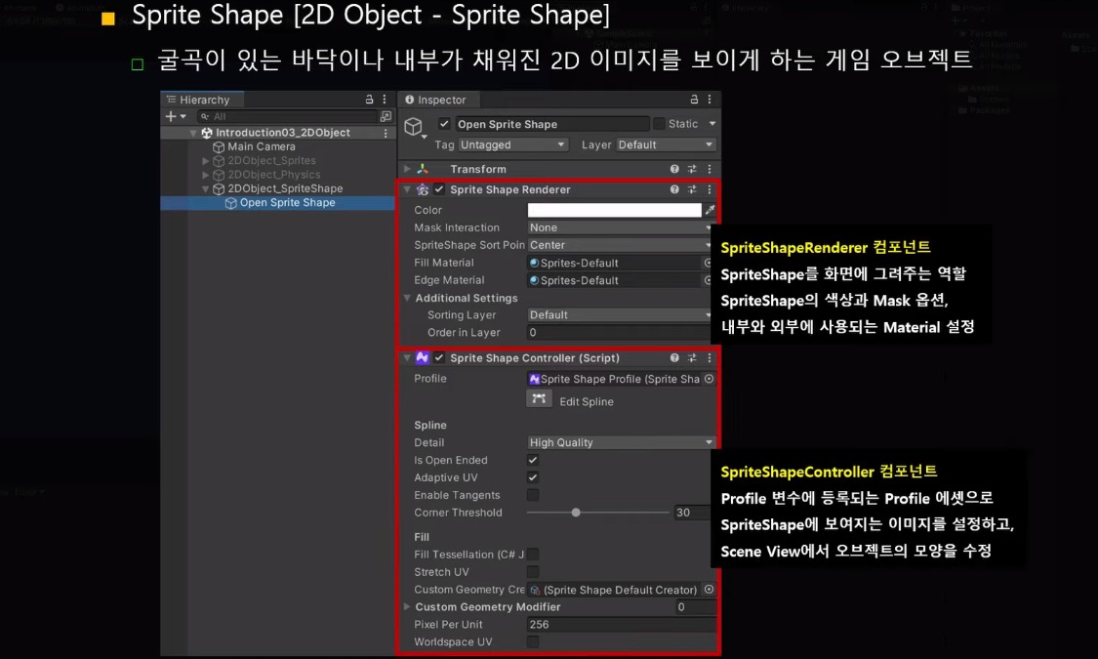Screen dimensions: 1098x659
Task: Click the Hierarchy search field
Action: (x=286, y=116)
